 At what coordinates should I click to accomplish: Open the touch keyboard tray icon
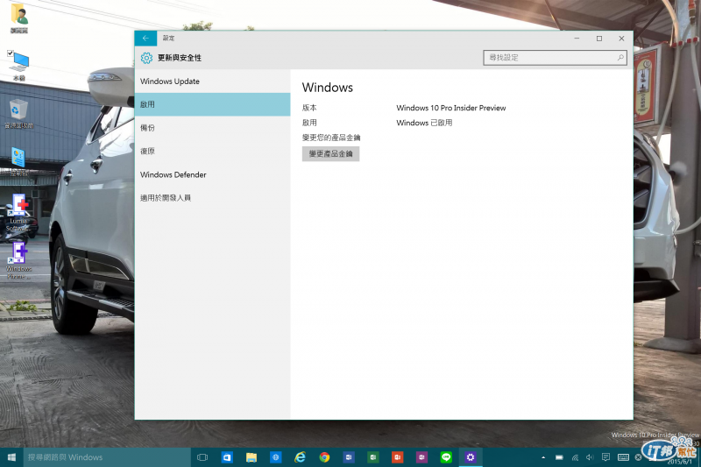tap(623, 457)
